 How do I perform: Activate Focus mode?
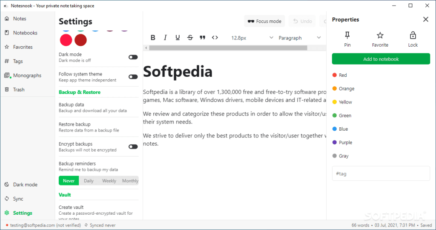tap(264, 21)
